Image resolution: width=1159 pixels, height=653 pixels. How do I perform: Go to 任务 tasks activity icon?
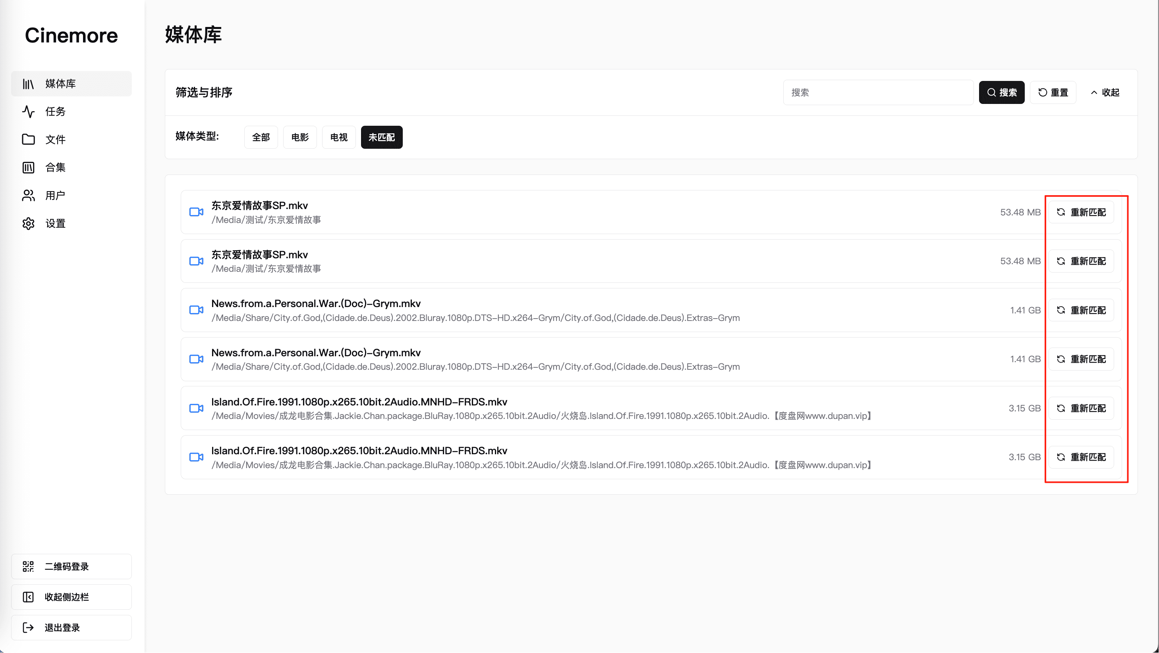point(28,111)
